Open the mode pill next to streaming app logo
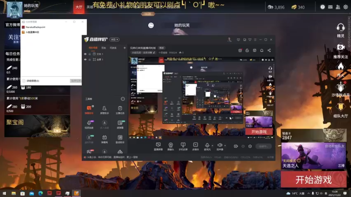The image size is (351, 197). (115, 39)
